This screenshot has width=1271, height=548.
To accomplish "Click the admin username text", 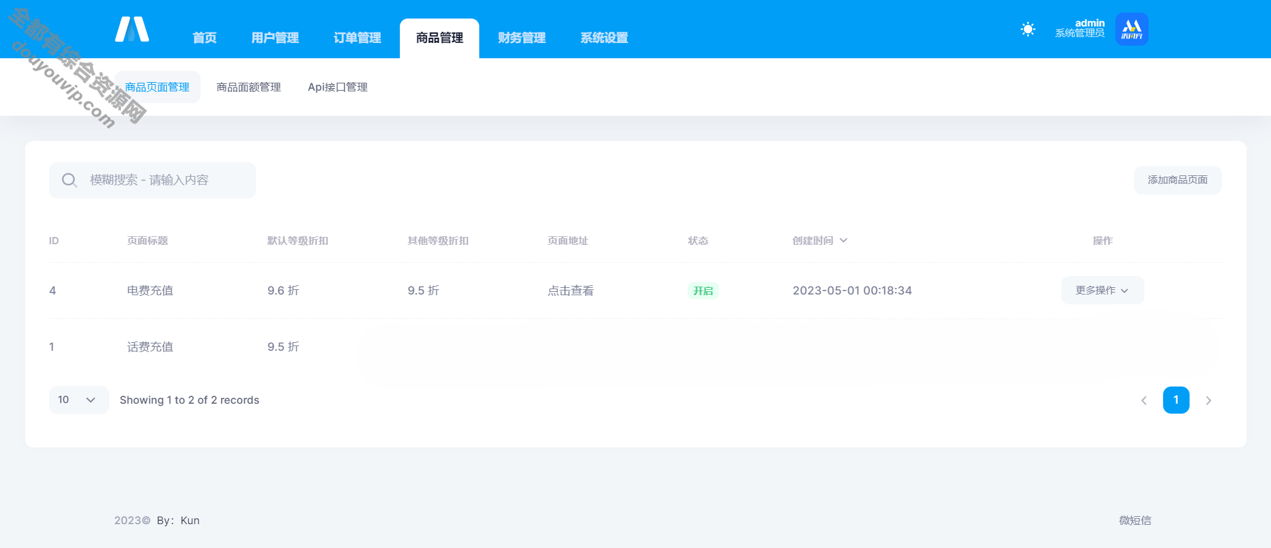I will (1090, 23).
